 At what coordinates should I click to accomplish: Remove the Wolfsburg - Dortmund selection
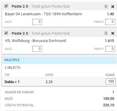(x=113, y=33)
